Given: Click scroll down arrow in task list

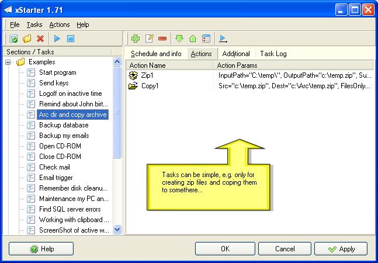Looking at the screenshot, I should (117, 230).
